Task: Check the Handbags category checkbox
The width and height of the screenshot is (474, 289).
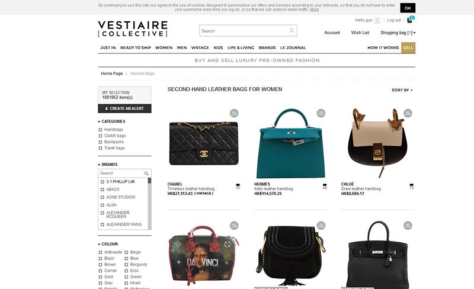Action: point(100,130)
